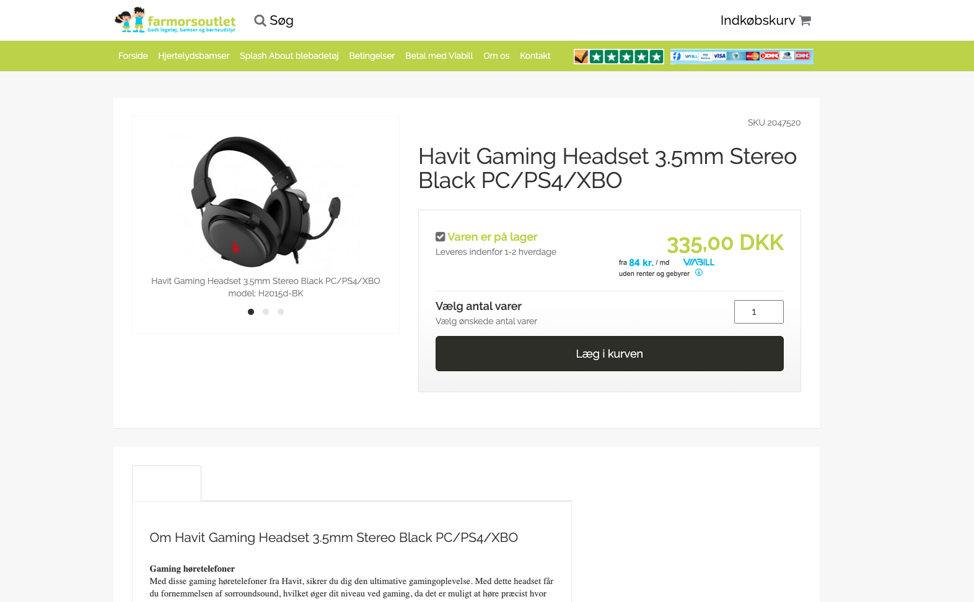The width and height of the screenshot is (974, 602).
Task: Click the ViaBill info circle icon
Action: [x=699, y=272]
